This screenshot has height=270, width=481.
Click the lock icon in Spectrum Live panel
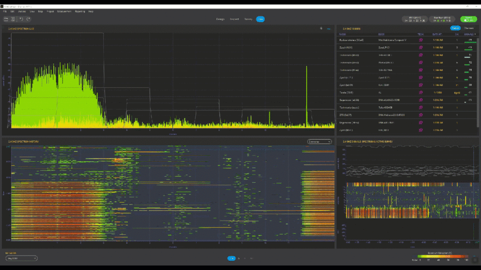pos(321,29)
